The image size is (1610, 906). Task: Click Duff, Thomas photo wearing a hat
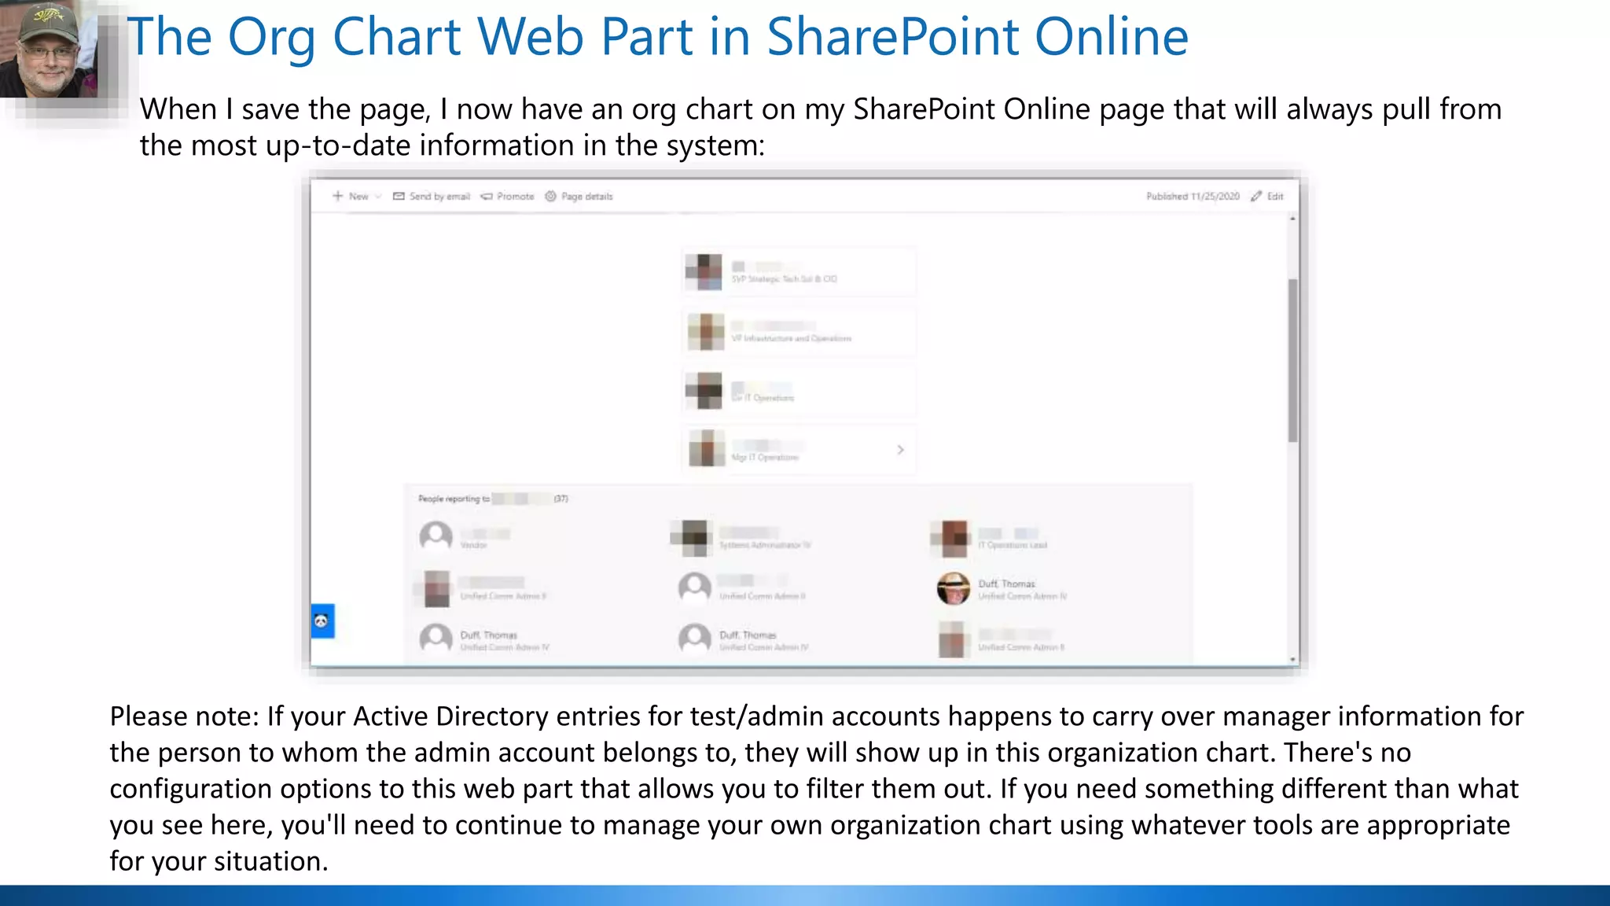(954, 588)
